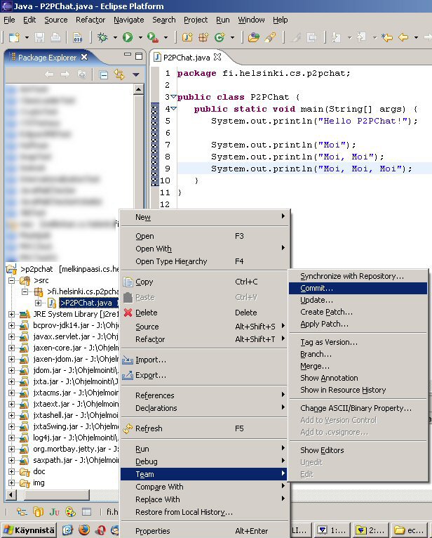
Task: Open the Window menu
Action: coord(251,20)
